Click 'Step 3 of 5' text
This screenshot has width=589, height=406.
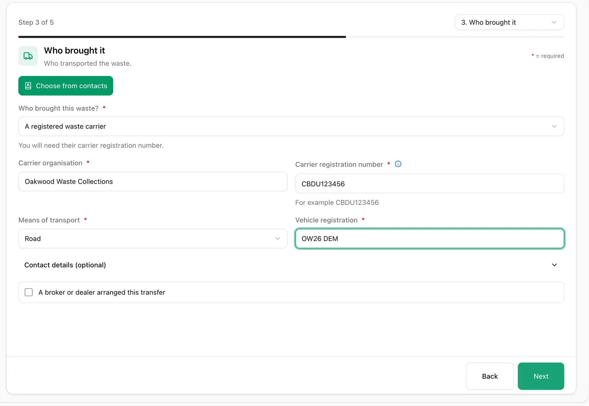pyautogui.click(x=36, y=23)
